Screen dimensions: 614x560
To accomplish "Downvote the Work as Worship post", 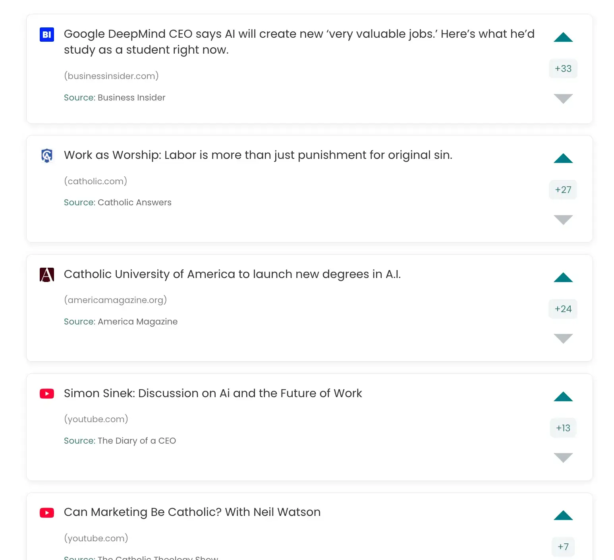I will [x=563, y=220].
